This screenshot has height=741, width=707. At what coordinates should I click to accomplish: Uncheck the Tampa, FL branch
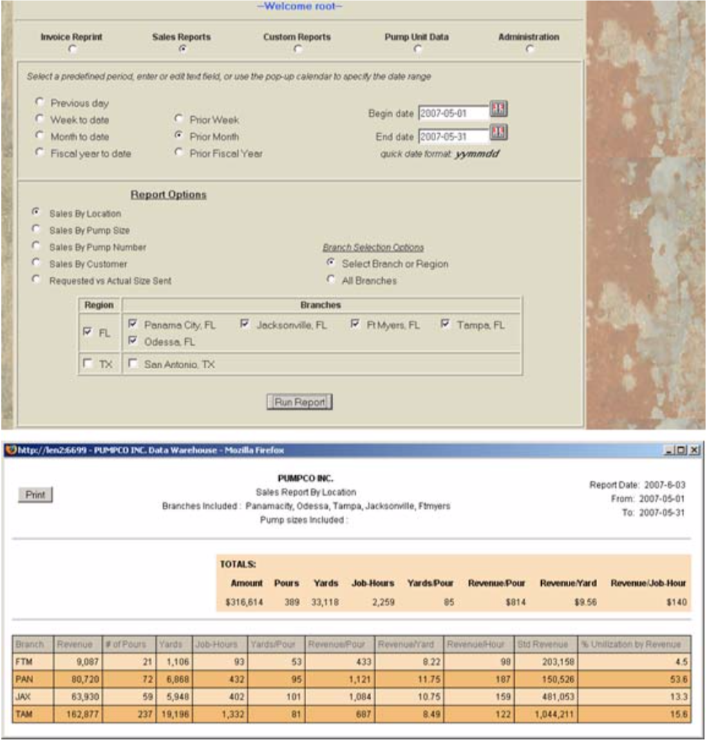tap(445, 323)
